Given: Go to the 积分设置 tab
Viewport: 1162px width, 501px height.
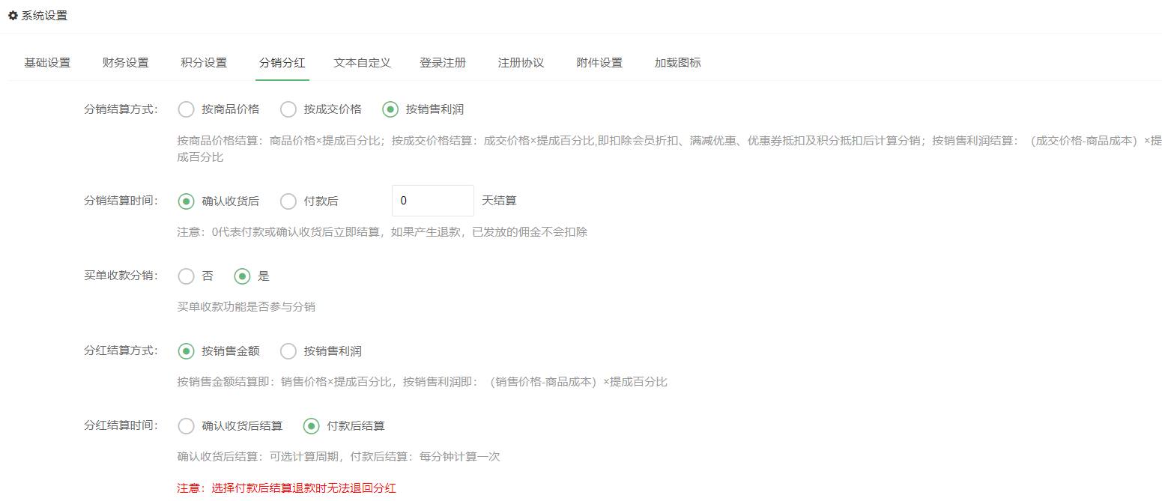Looking at the screenshot, I should tap(204, 63).
